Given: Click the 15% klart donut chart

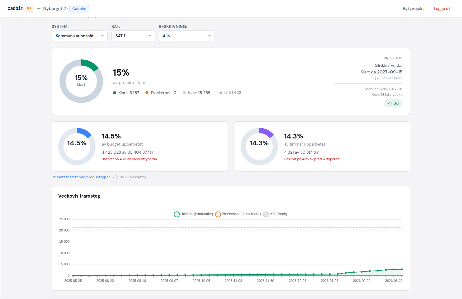Looking at the screenshot, I should [81, 81].
